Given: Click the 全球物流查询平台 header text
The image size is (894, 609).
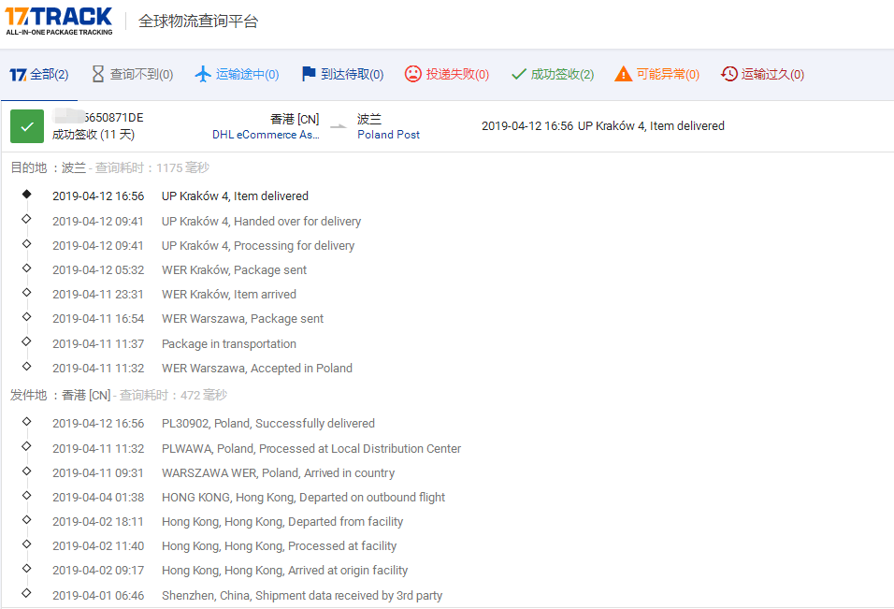Looking at the screenshot, I should point(197,21).
